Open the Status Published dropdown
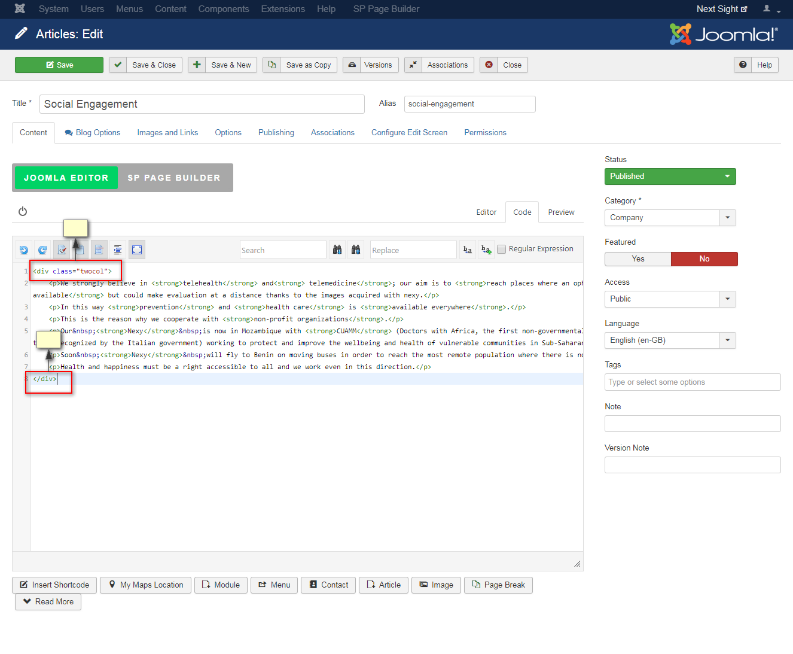Image resolution: width=793 pixels, height=654 pixels. coord(670,177)
